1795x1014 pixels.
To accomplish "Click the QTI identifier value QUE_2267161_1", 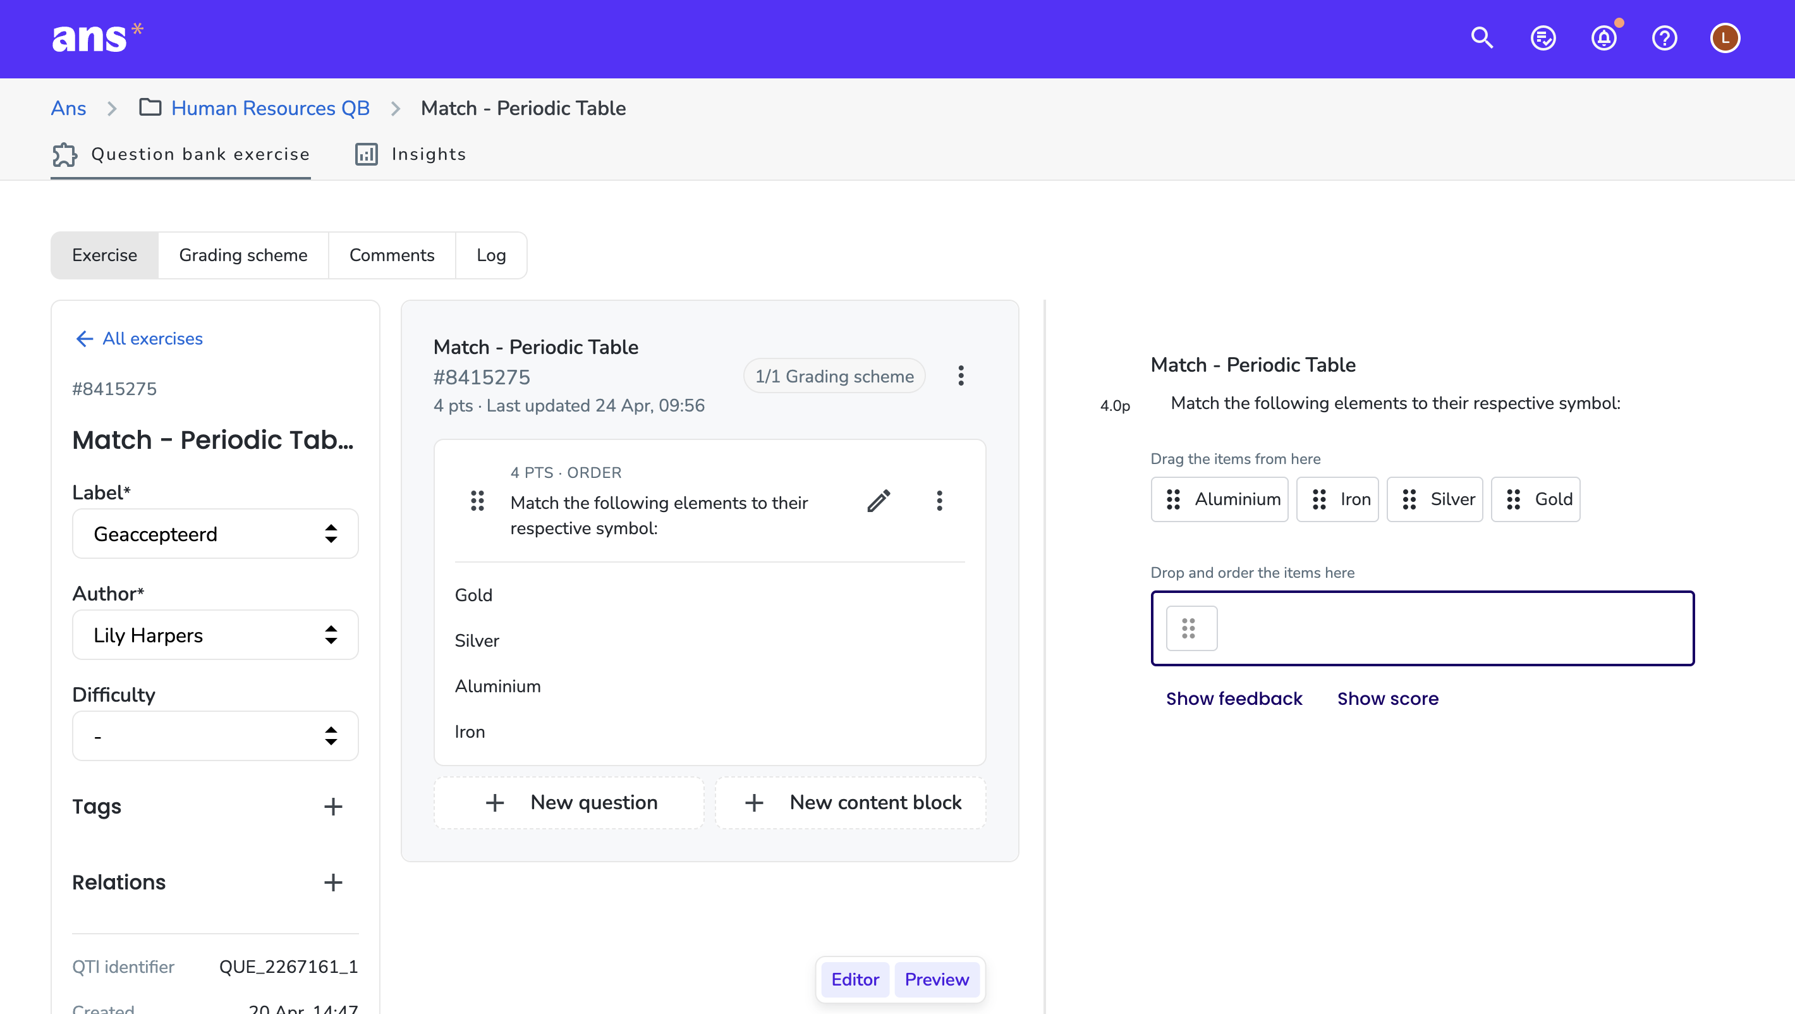I will tap(288, 967).
